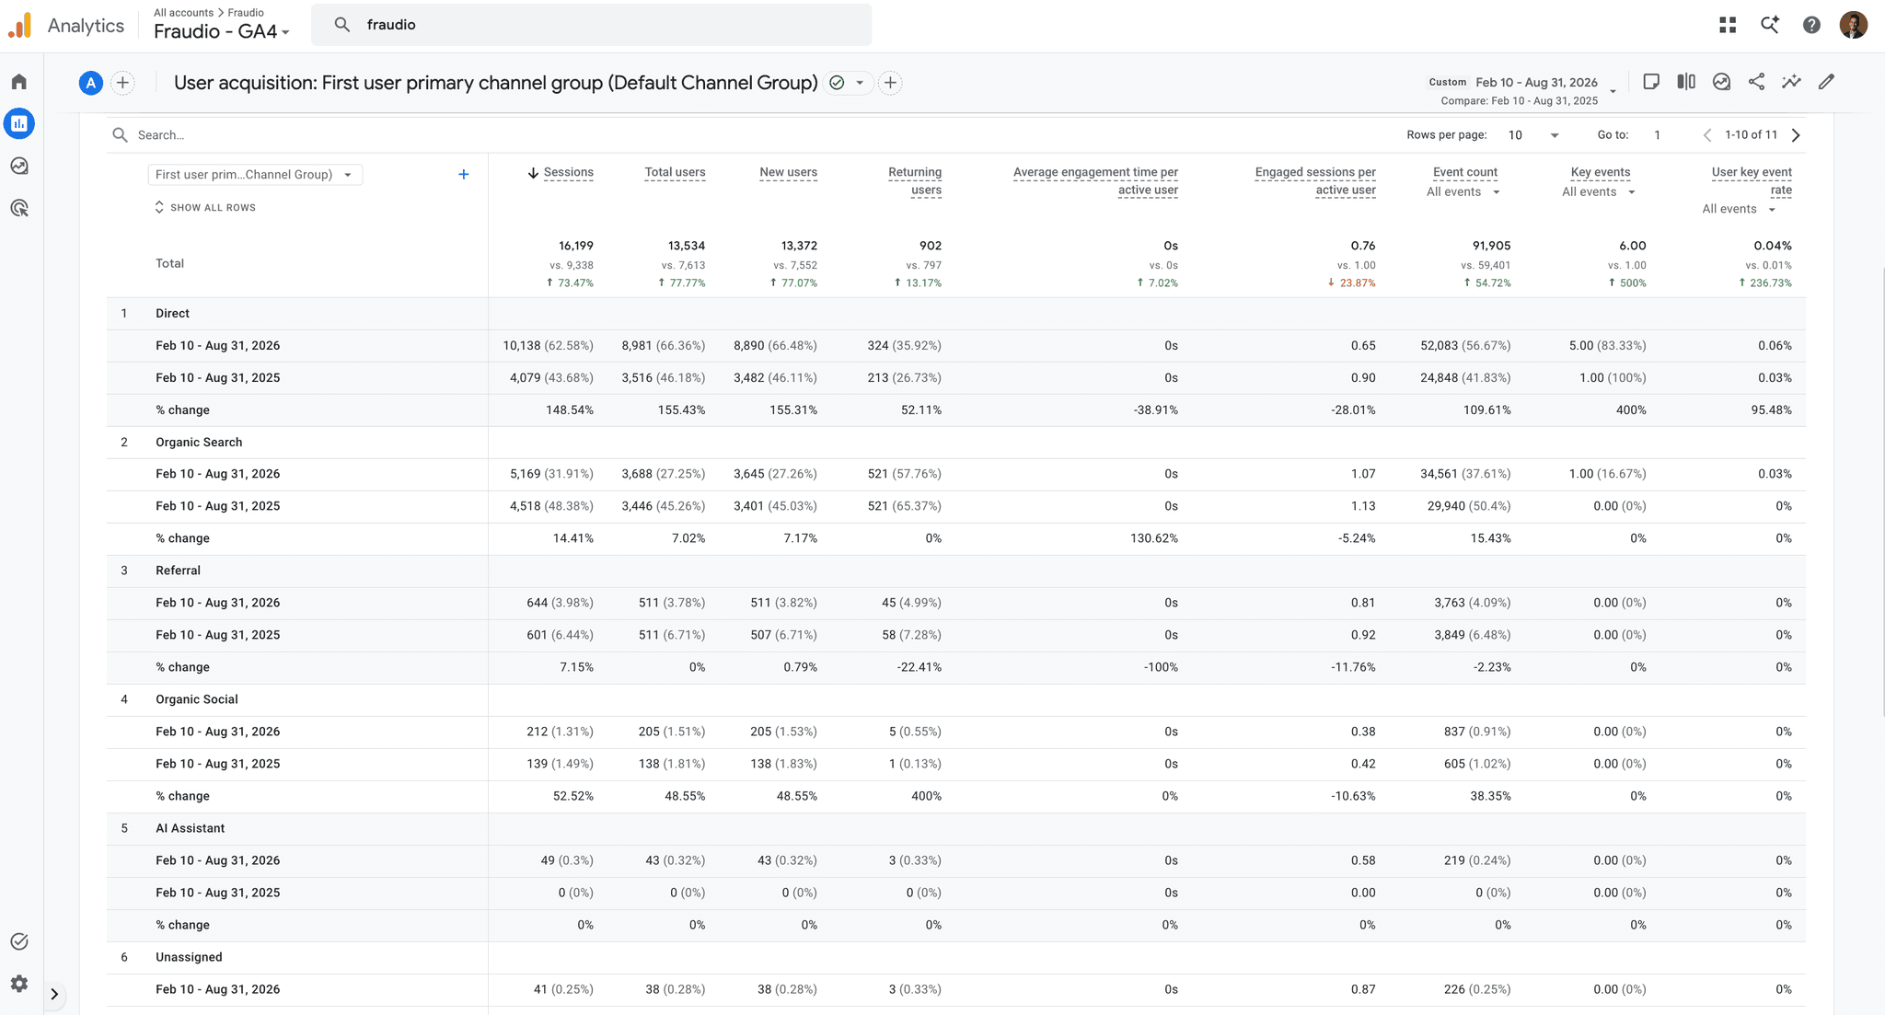Select the AI Assistant row label
Viewport: 1885px width, 1015px height.
tap(190, 828)
